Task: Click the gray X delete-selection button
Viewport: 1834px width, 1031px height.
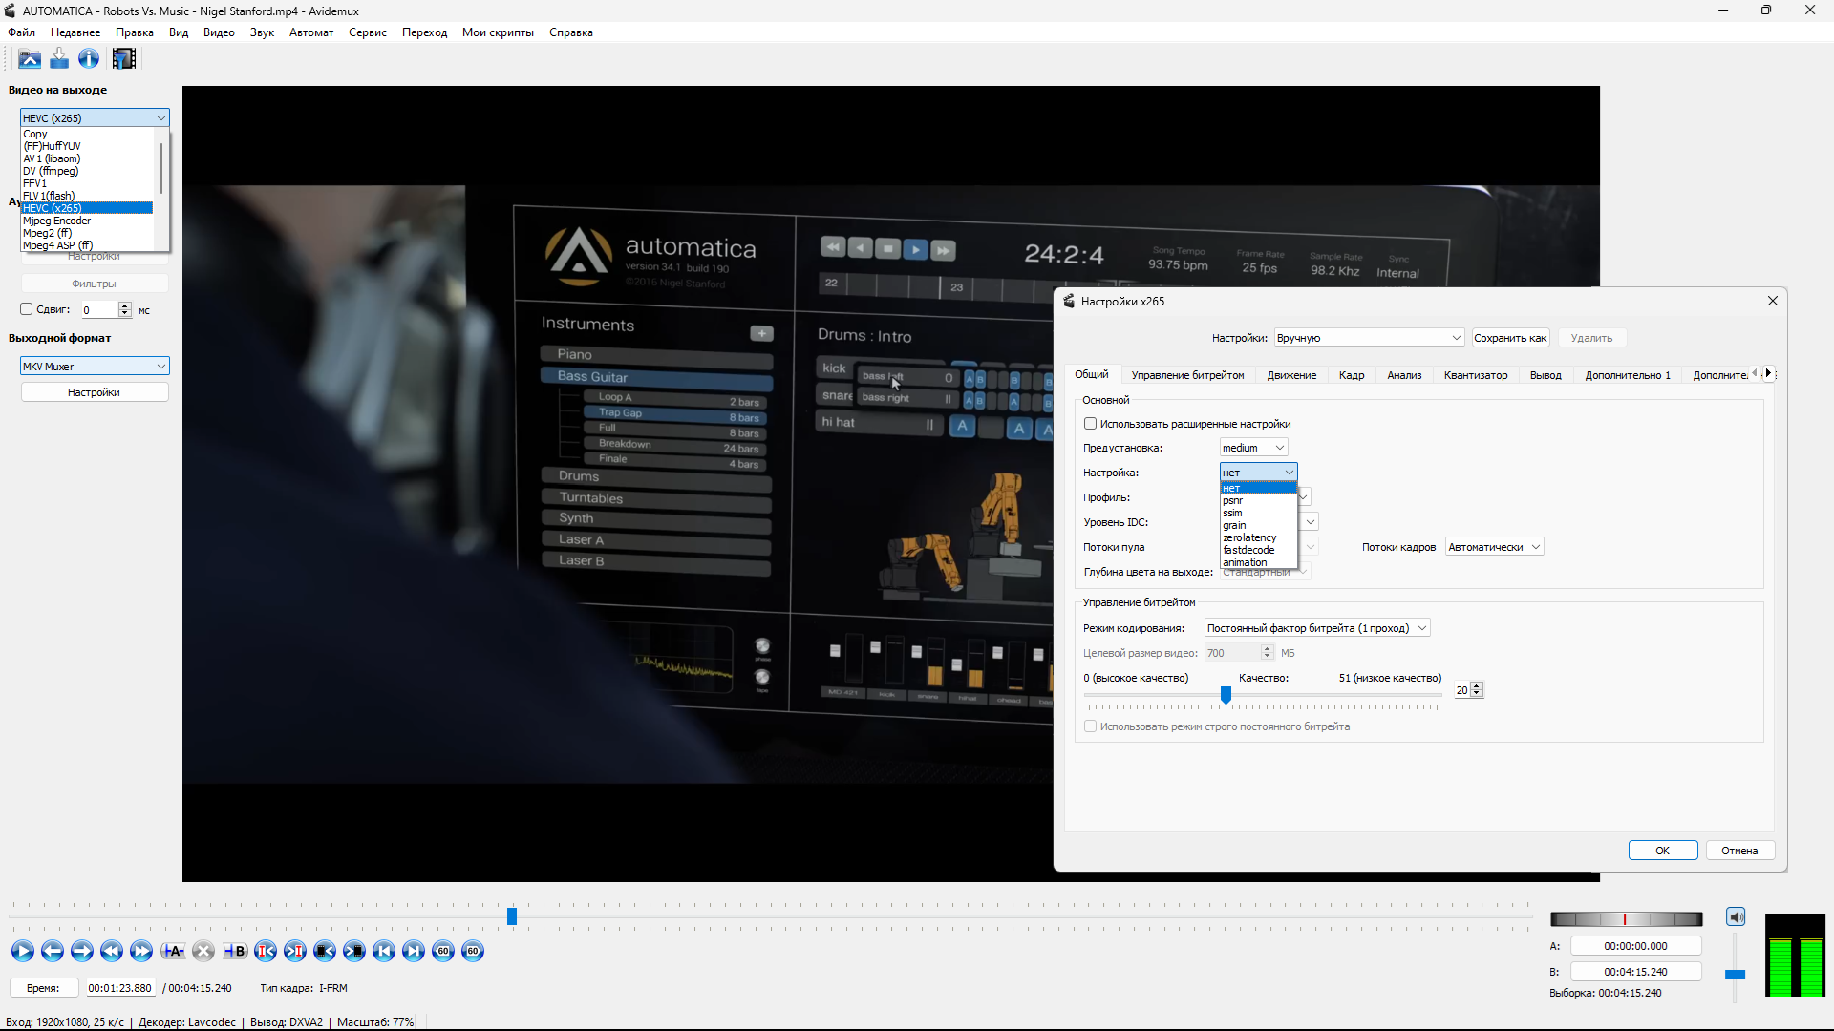Action: 203,951
